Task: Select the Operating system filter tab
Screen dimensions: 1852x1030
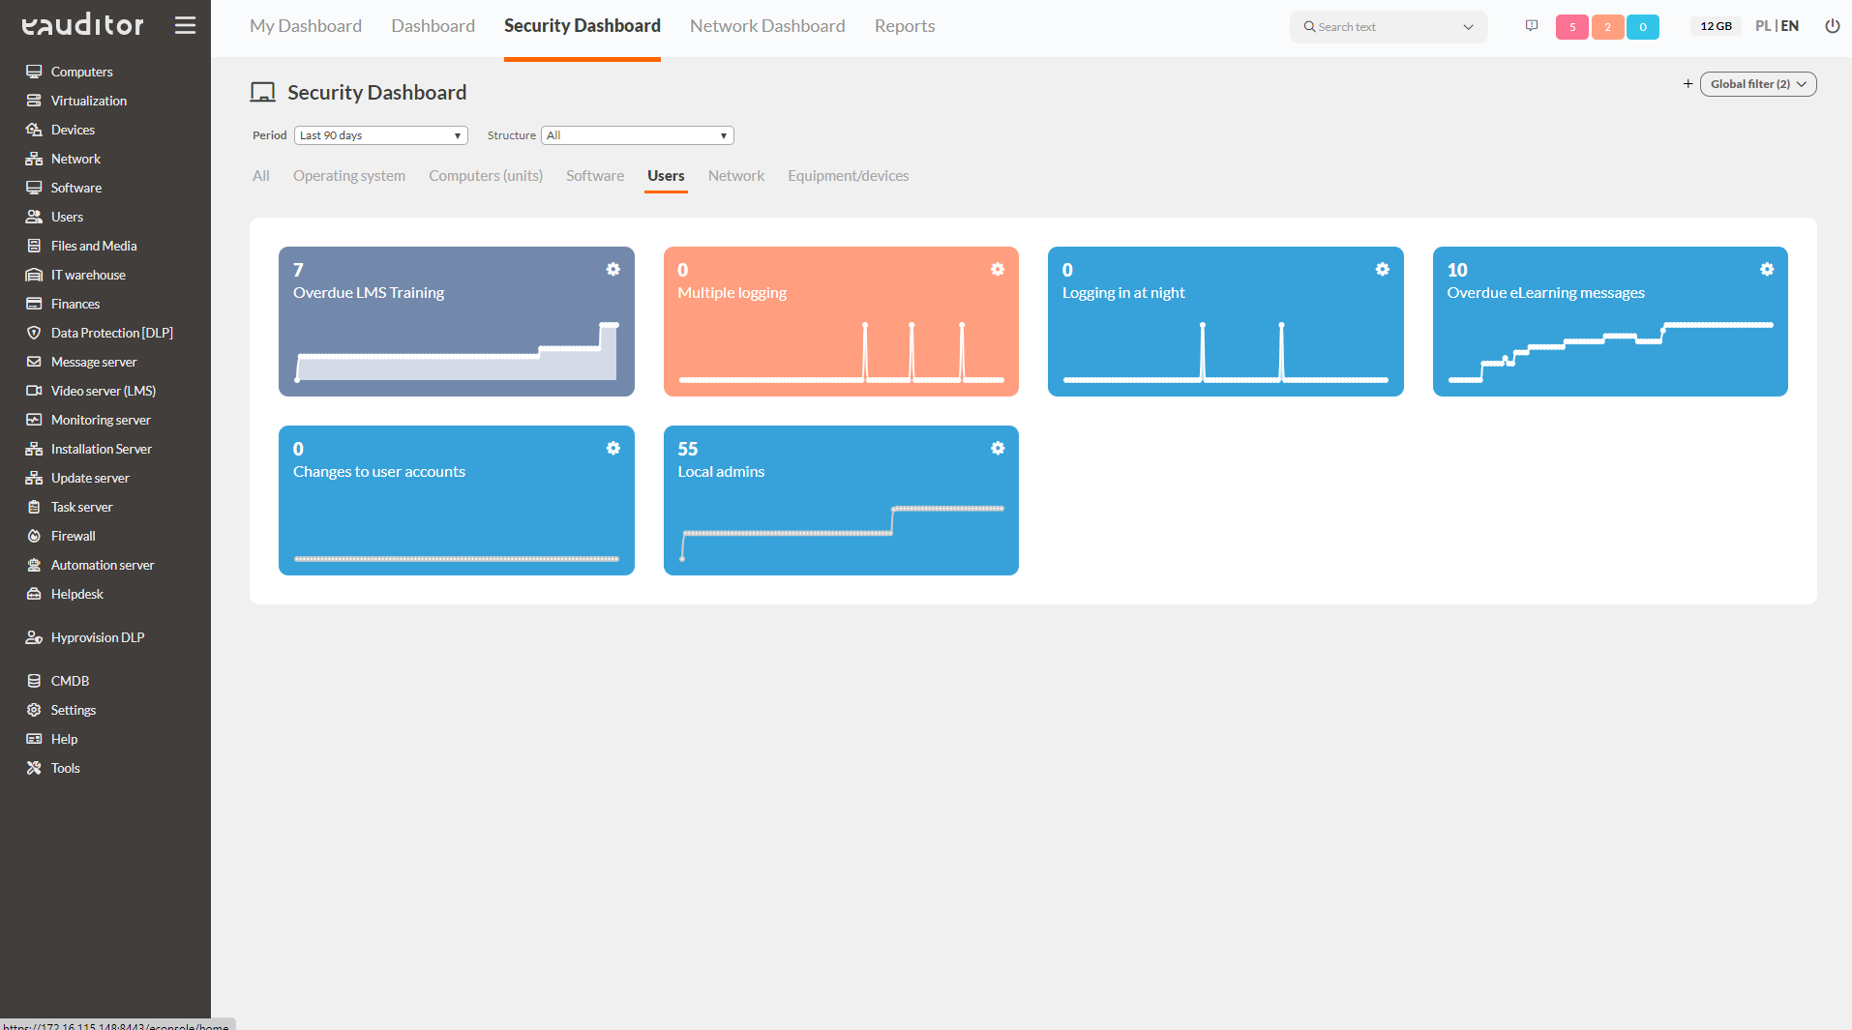Action: (348, 176)
